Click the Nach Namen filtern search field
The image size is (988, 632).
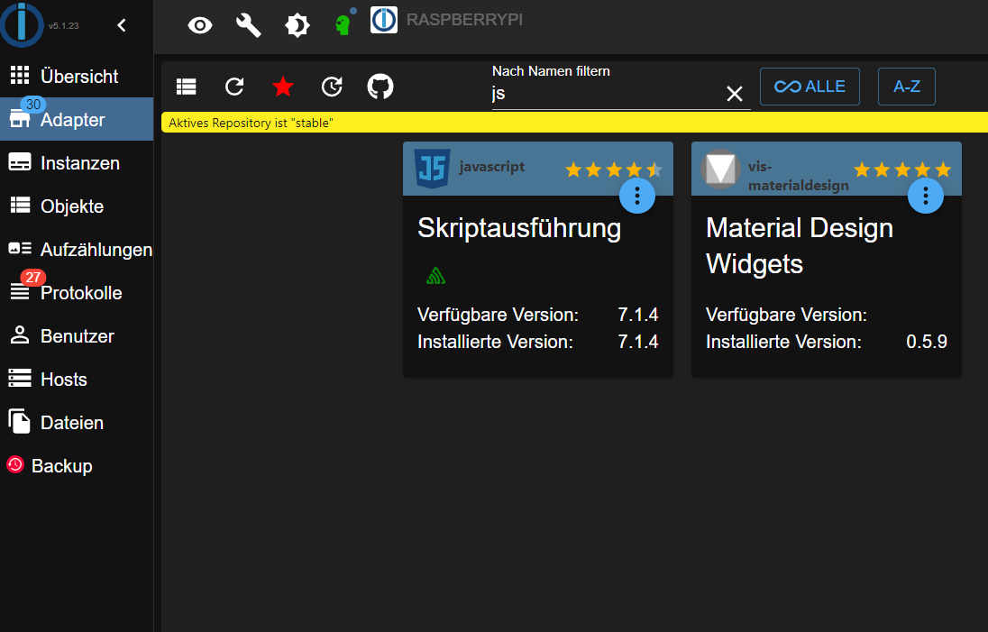(x=604, y=94)
